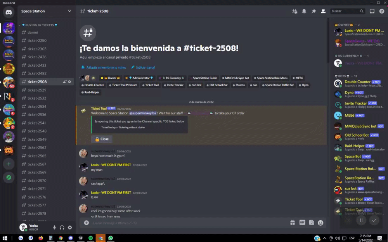Open user settings gear icon
388x242 pixels.
[70, 227]
